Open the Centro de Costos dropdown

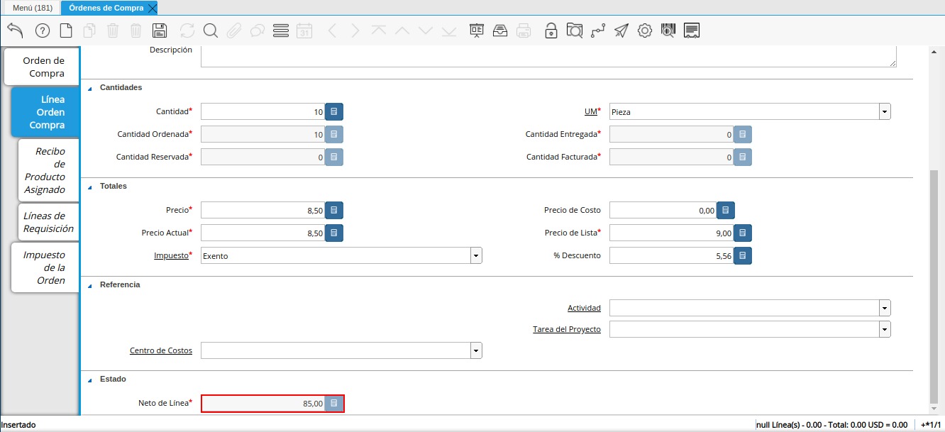tap(476, 350)
